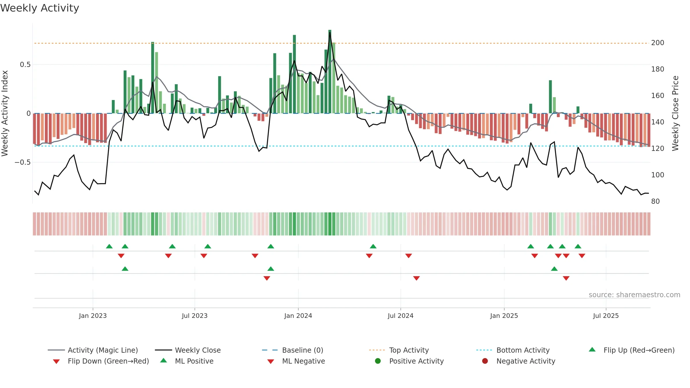Viewport: 690px width, 388px height.
Task: Toggle the ML Negative legend entry
Action: [x=296, y=361]
